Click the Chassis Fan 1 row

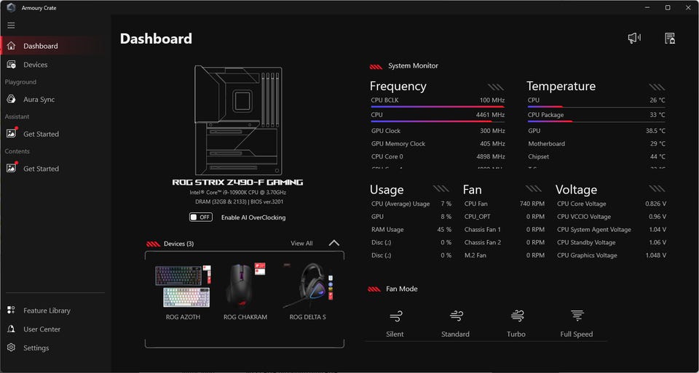504,230
